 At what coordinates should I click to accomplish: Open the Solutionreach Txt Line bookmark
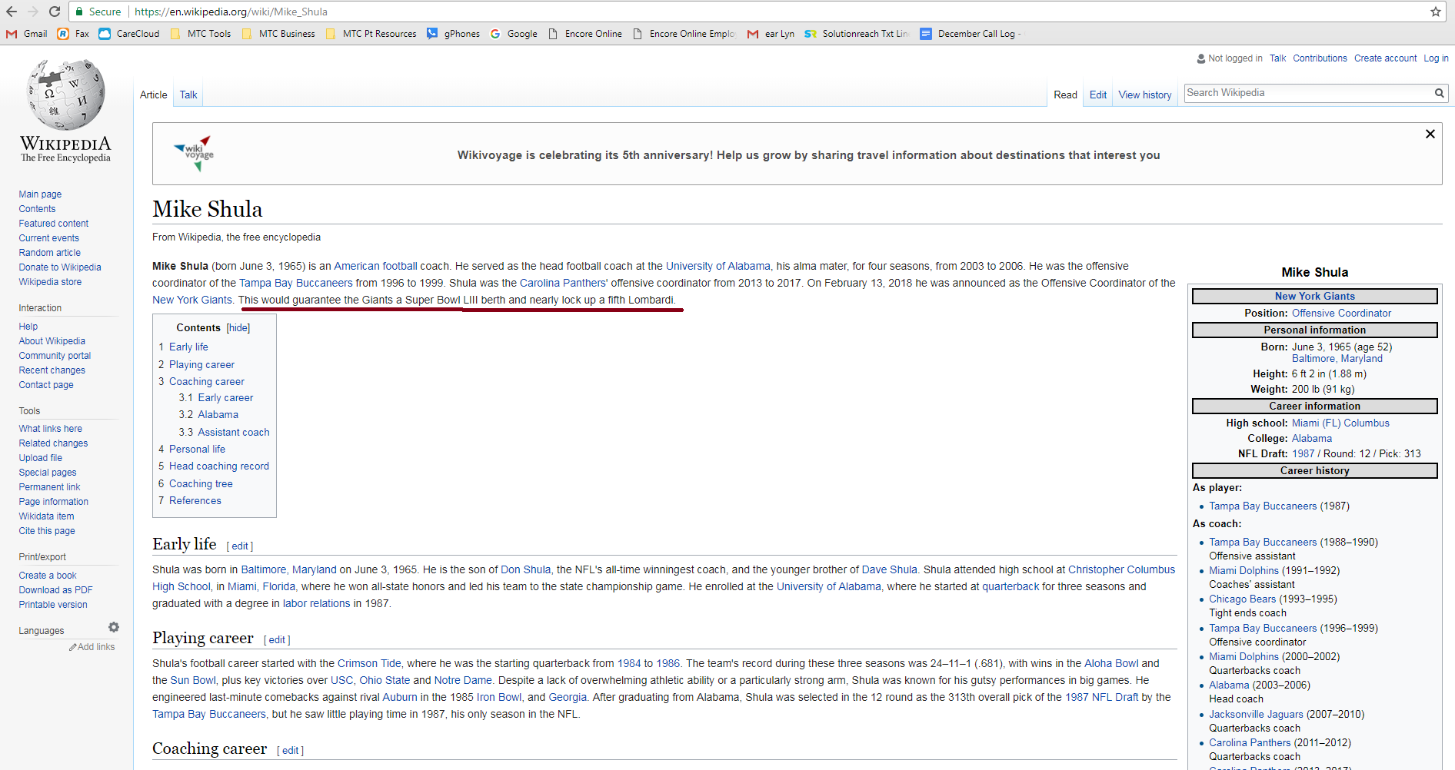857,34
